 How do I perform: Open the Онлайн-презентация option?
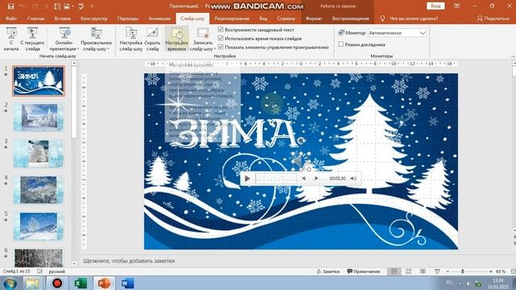pos(64,39)
